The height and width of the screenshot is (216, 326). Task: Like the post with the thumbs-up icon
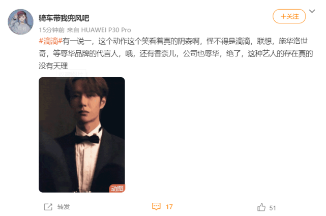click(x=261, y=207)
